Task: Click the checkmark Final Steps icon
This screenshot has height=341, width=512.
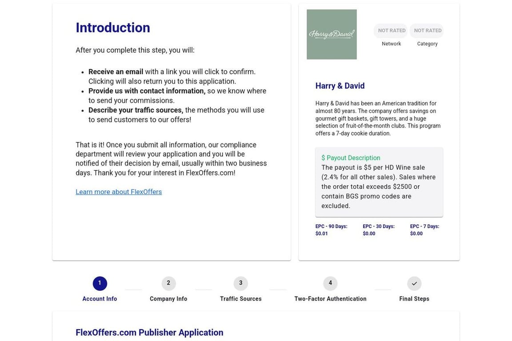Action: click(414, 283)
